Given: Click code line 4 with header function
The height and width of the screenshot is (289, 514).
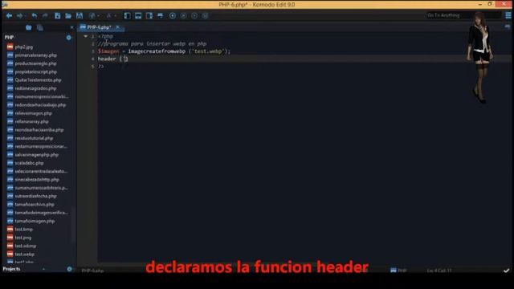Looking at the screenshot, I should coord(112,59).
